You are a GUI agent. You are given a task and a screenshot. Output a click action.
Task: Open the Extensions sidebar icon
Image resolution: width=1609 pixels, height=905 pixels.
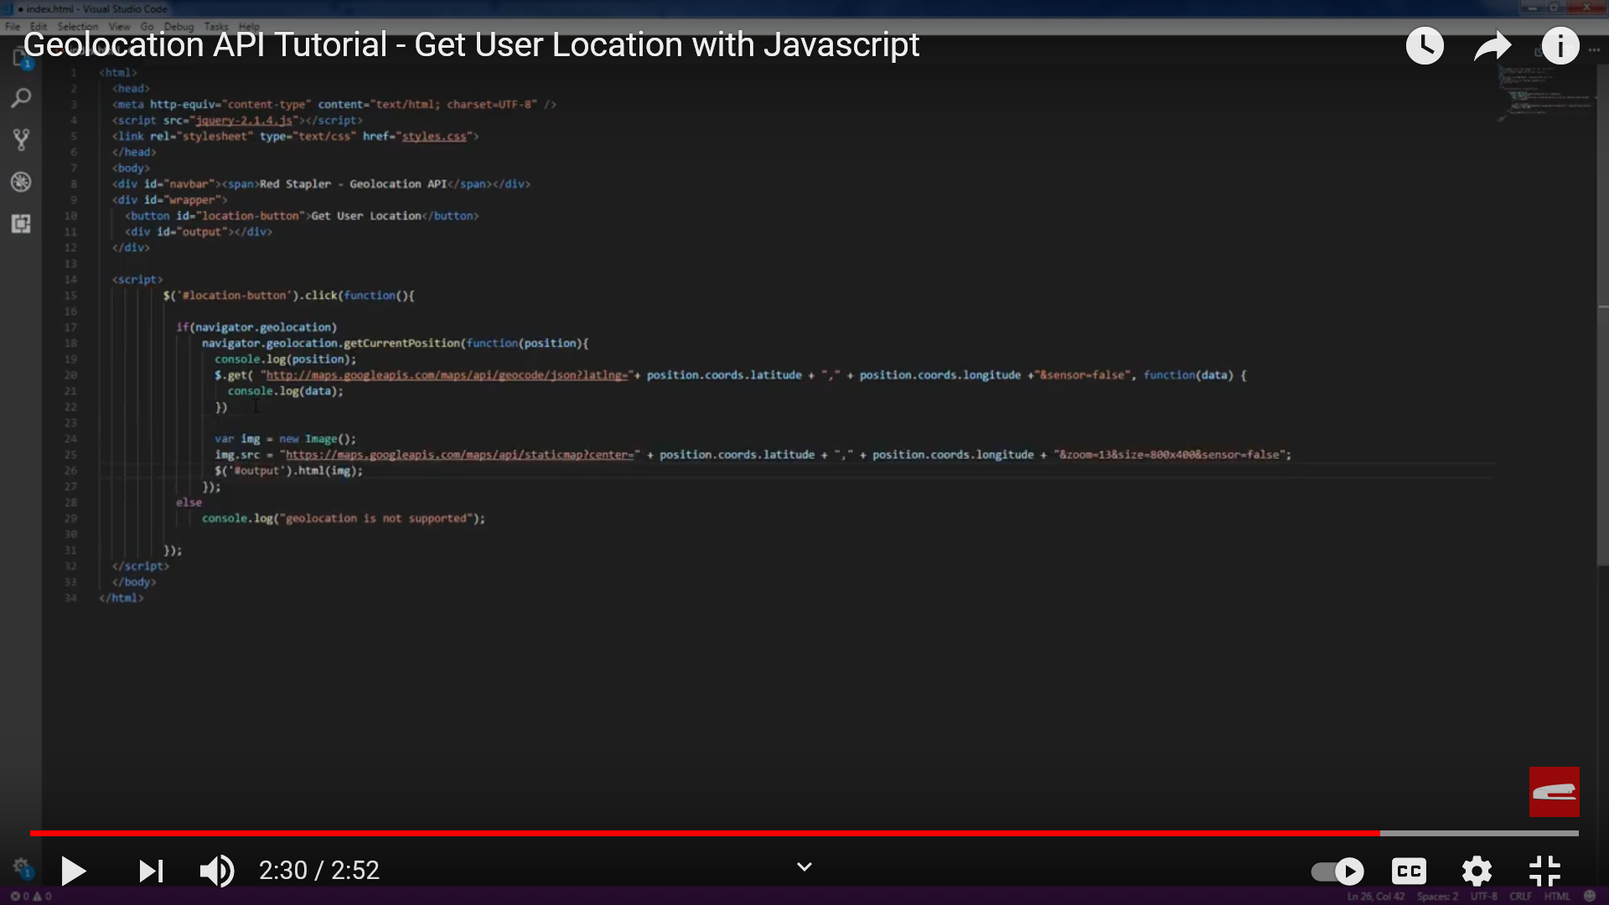tap(21, 223)
